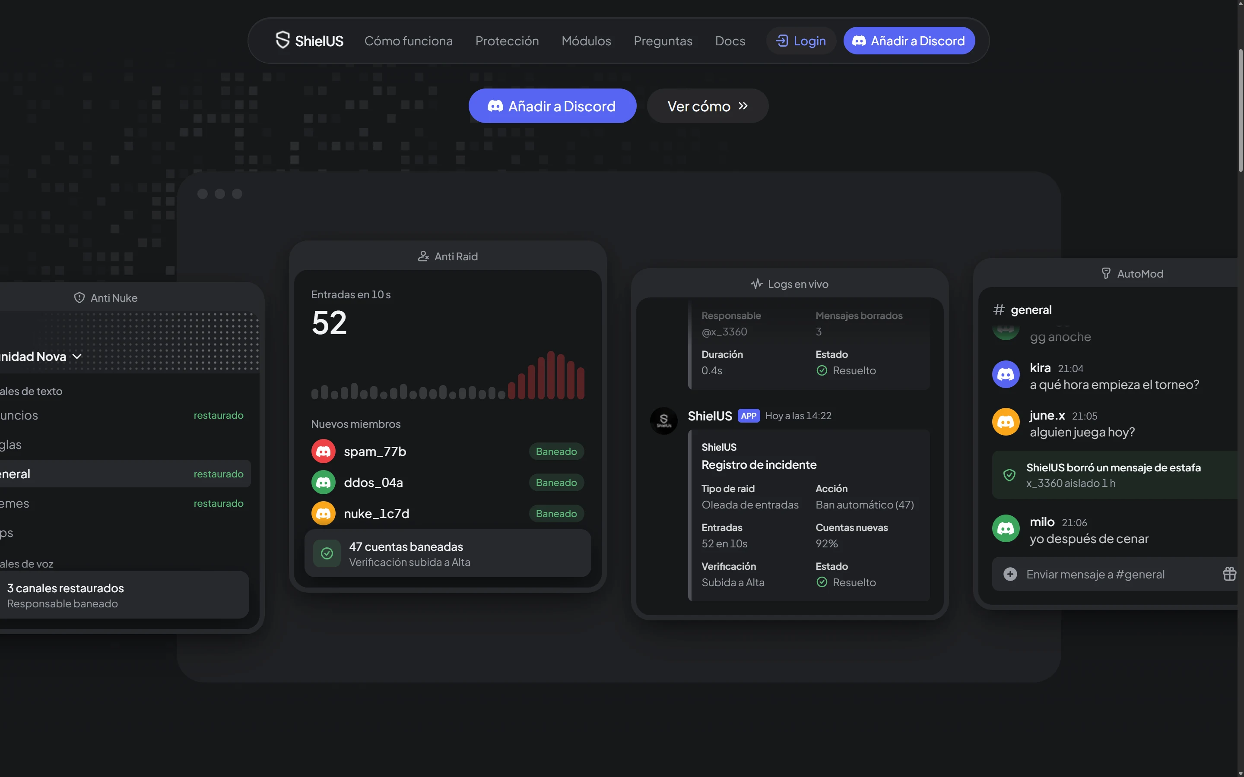This screenshot has width=1244, height=777.
Task: Expand the Comunidad Nova server dropdown chevron
Action: click(77, 356)
